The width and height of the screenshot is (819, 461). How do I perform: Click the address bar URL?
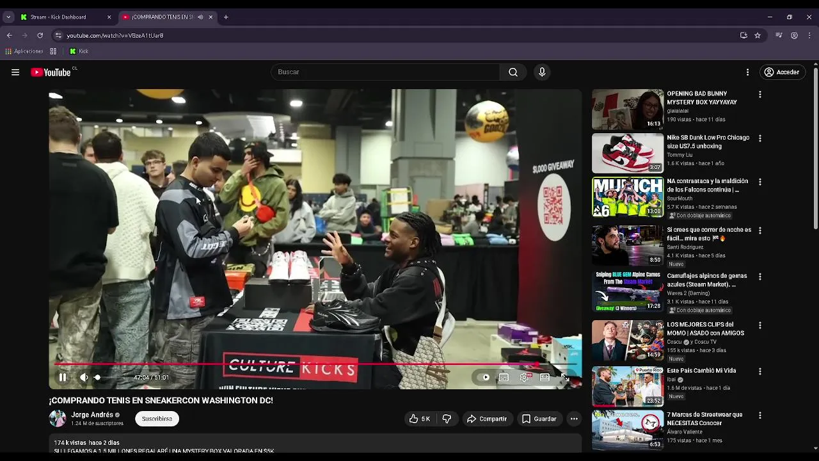coord(115,35)
